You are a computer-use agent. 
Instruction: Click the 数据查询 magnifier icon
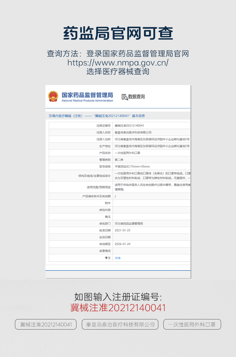(x=125, y=97)
